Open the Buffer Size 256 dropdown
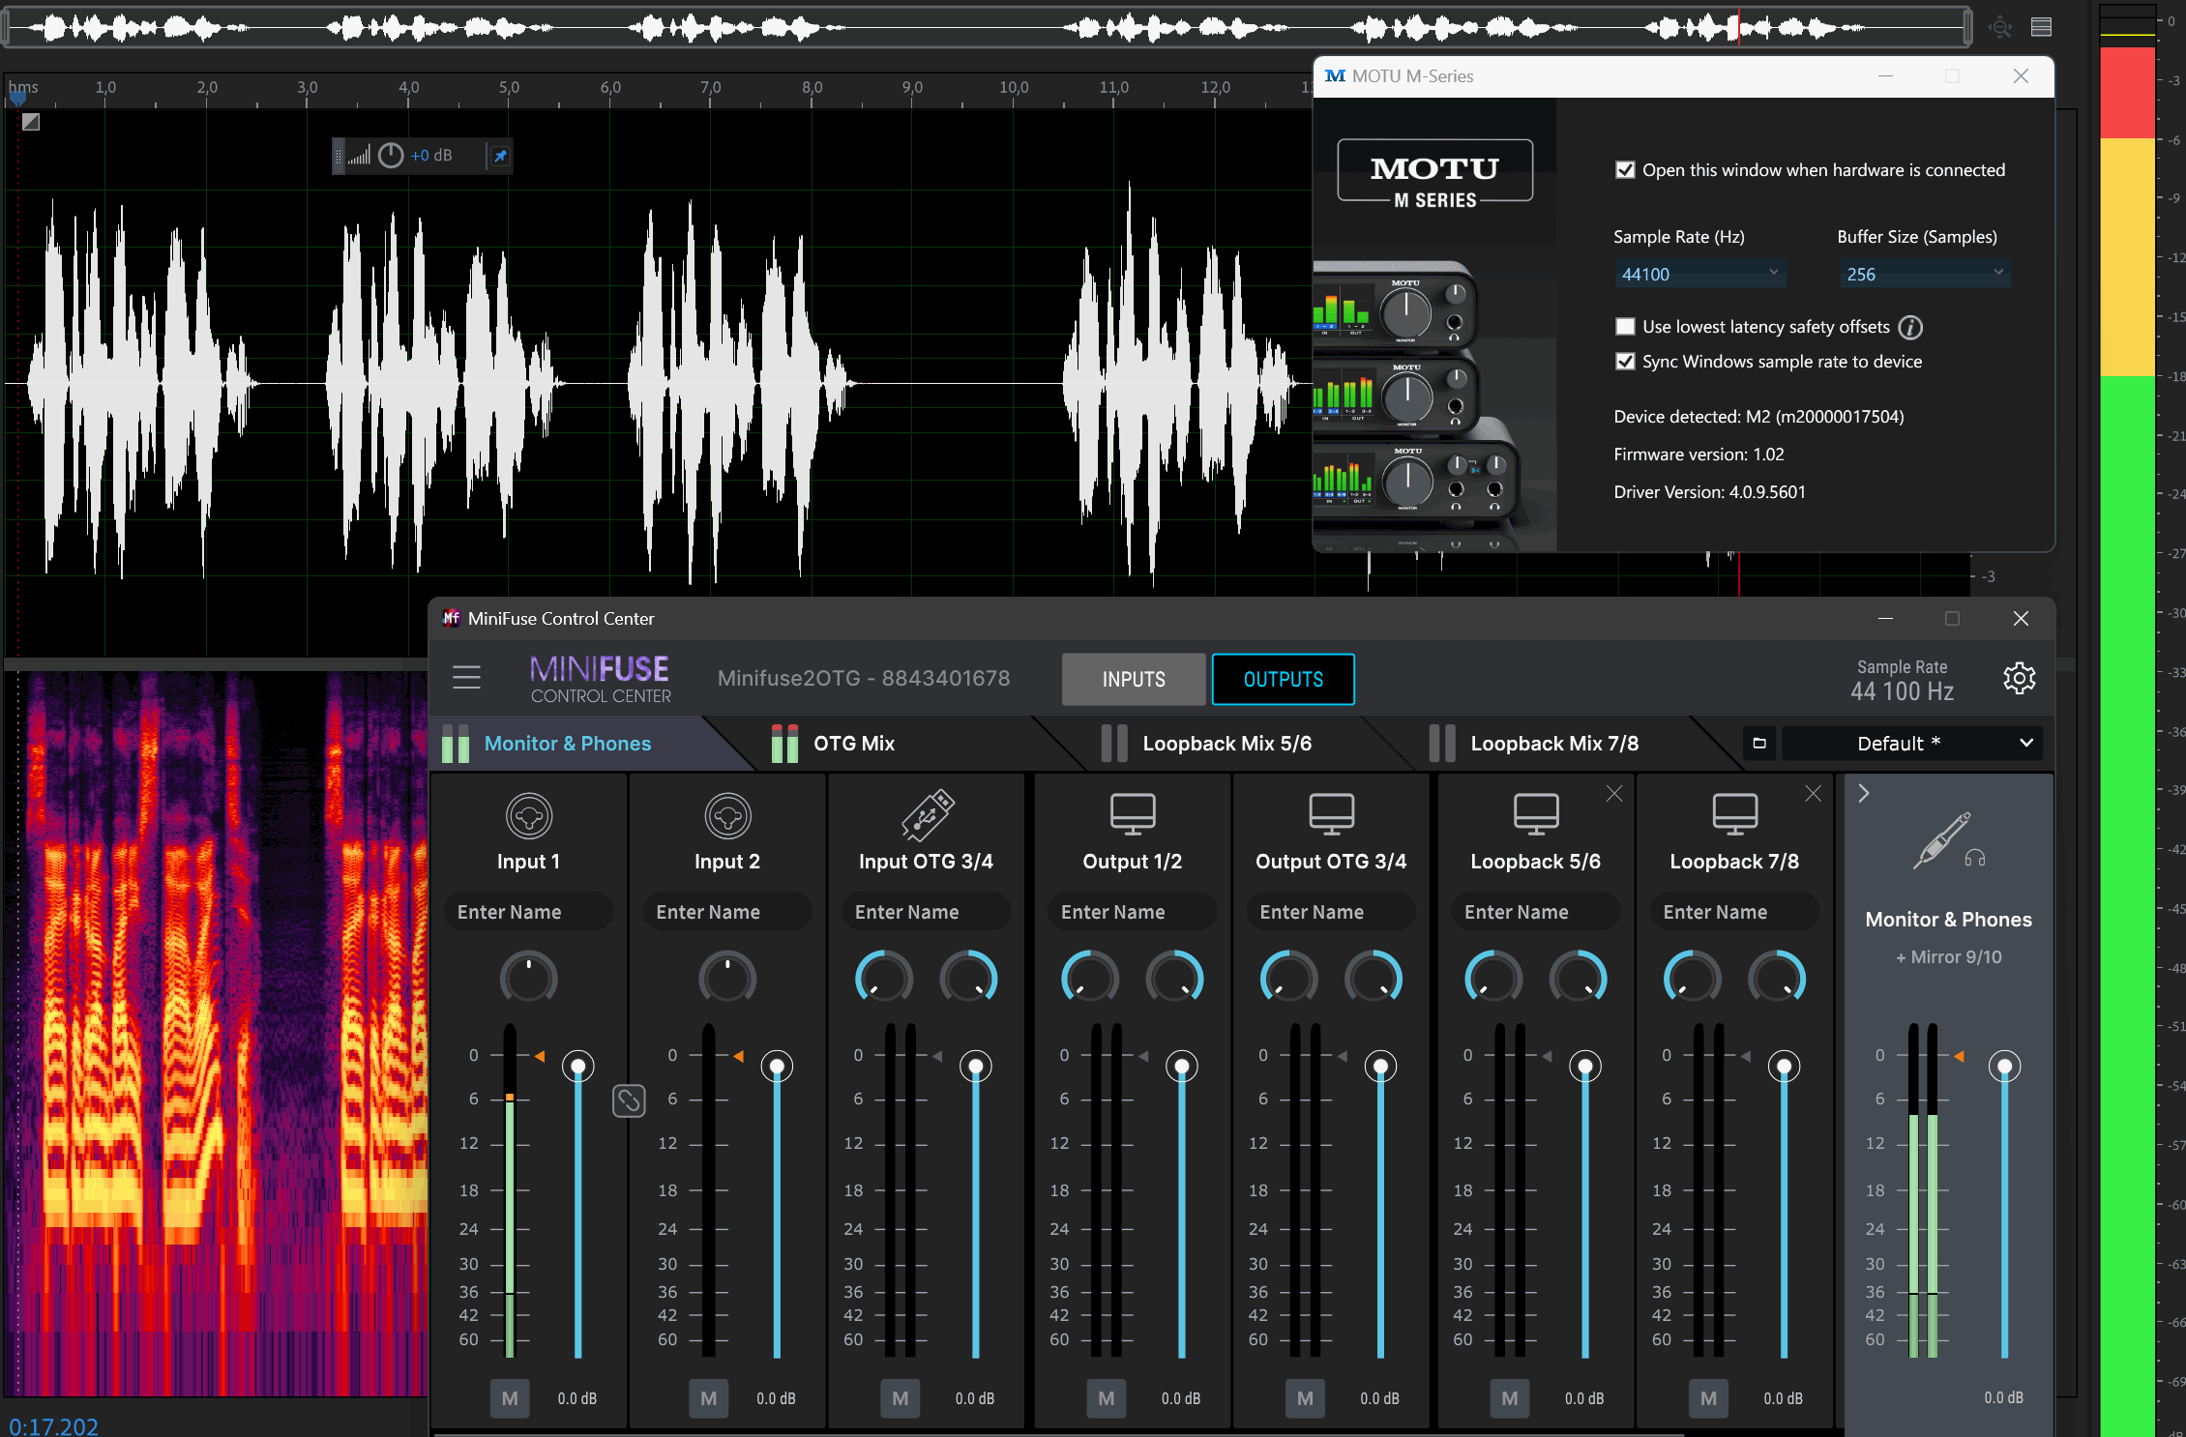 coord(1924,274)
